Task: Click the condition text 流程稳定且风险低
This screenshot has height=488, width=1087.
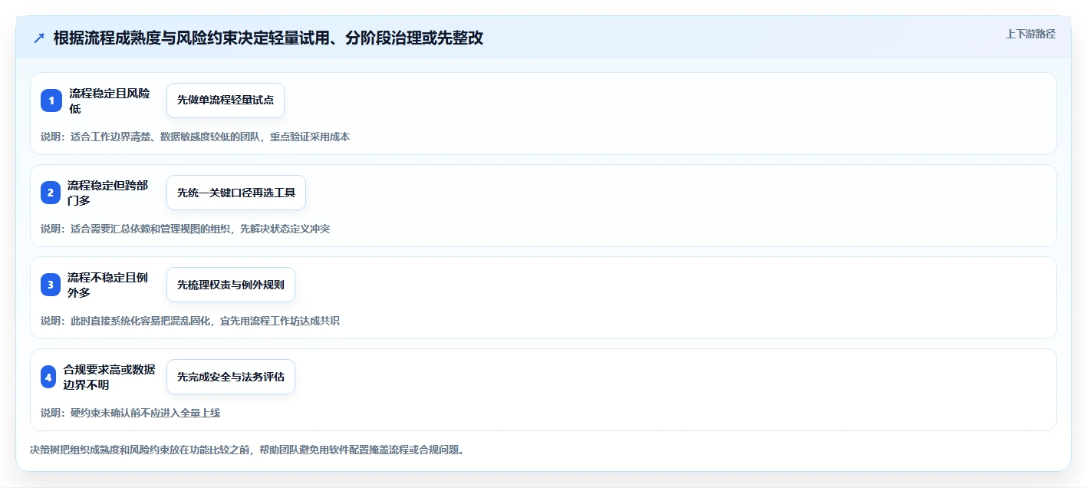Action: point(110,101)
